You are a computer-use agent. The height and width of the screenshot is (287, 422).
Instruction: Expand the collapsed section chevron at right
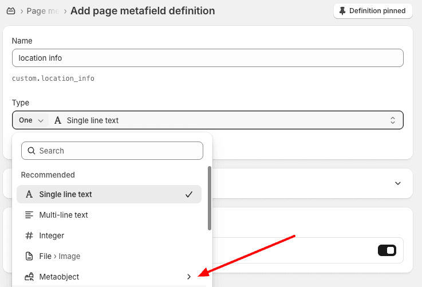pyautogui.click(x=398, y=183)
